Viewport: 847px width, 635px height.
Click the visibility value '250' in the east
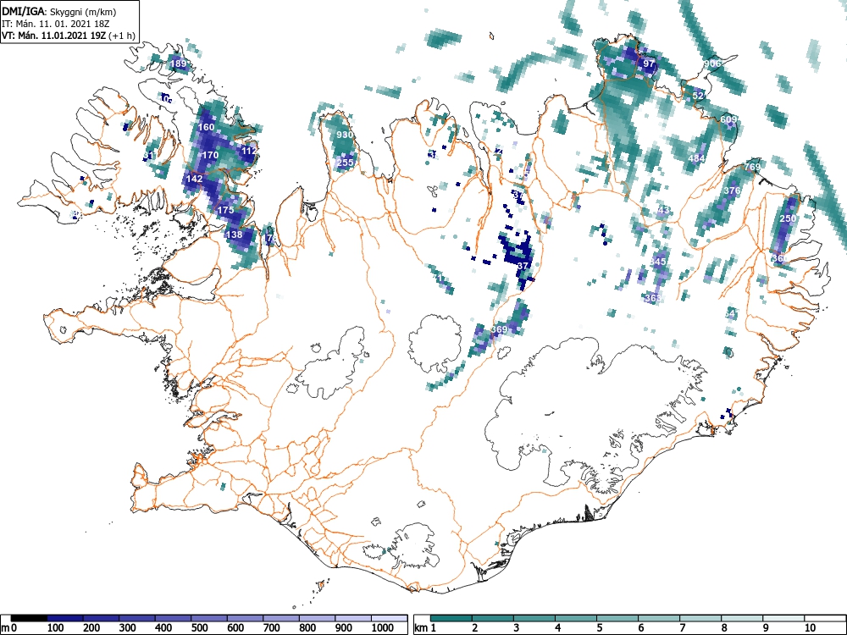click(x=788, y=218)
